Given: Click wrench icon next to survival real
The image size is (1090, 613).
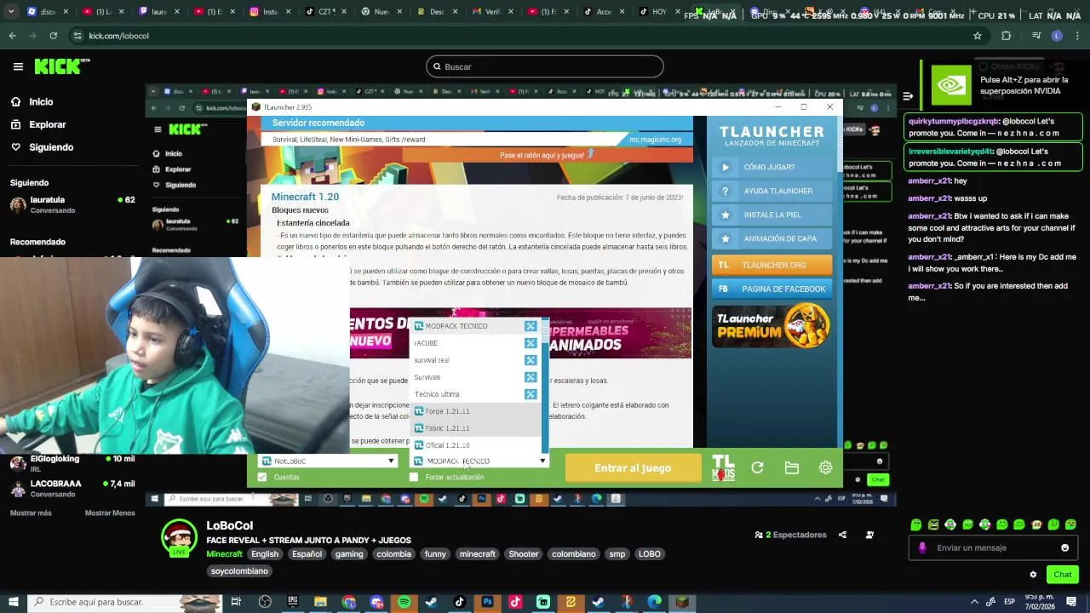Looking at the screenshot, I should click(531, 360).
